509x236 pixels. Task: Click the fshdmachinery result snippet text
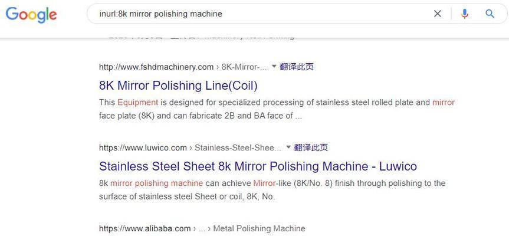[277, 109]
